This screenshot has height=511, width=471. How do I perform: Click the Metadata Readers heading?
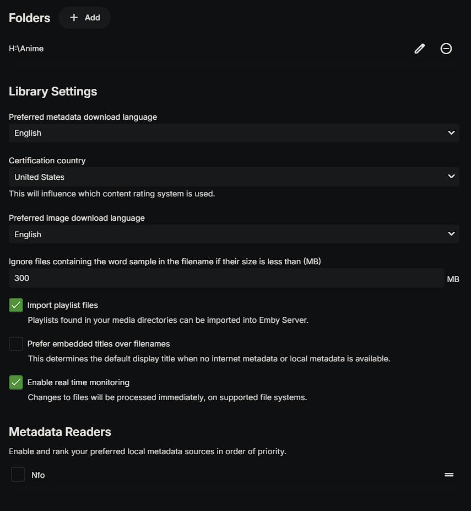60,432
